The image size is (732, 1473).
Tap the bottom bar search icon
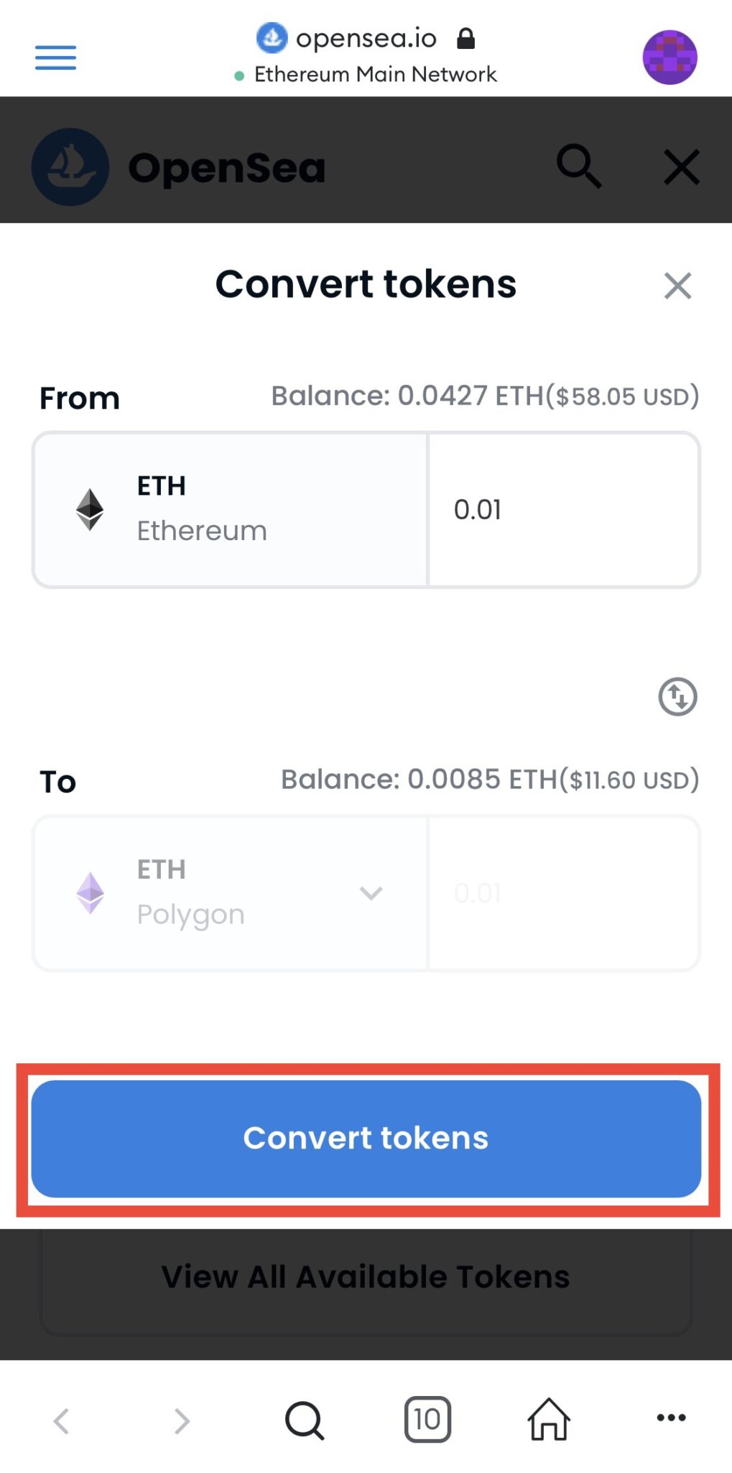click(x=305, y=1420)
